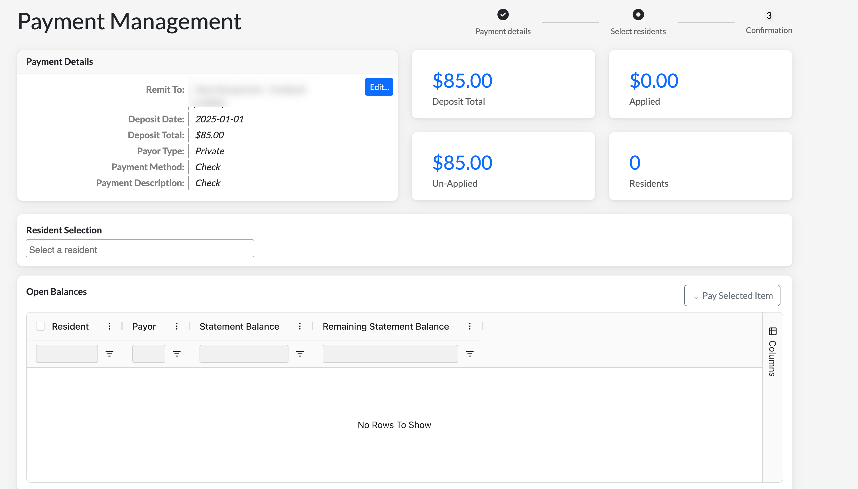Click the Statement Balance filter icon
Viewport: 858px width, 489px height.
pyautogui.click(x=300, y=354)
